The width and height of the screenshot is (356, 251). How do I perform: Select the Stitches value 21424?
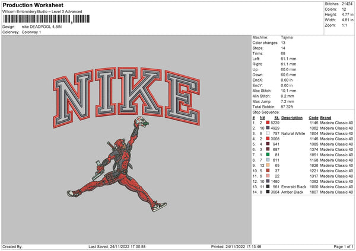(347, 4)
